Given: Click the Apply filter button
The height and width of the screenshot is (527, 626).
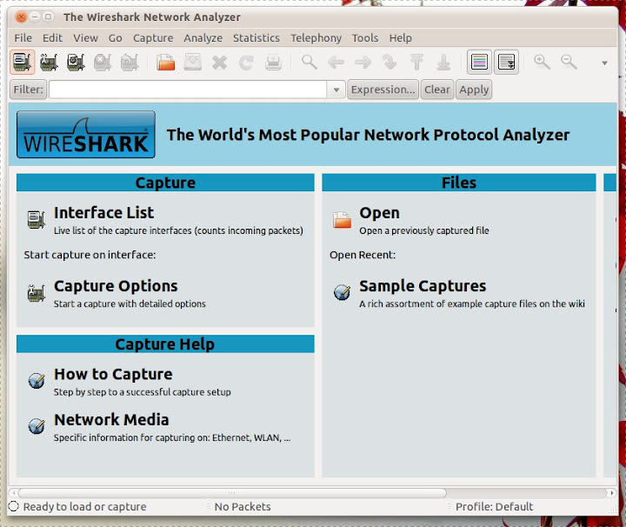Looking at the screenshot, I should click(x=474, y=90).
